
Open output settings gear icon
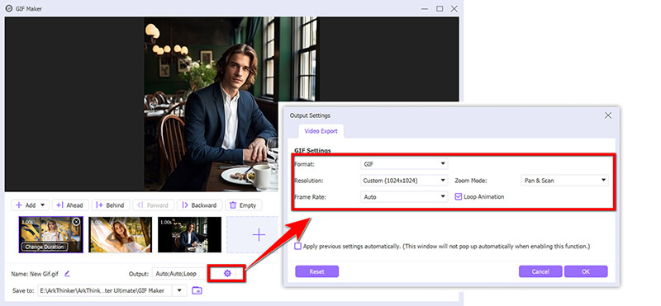[x=227, y=274]
